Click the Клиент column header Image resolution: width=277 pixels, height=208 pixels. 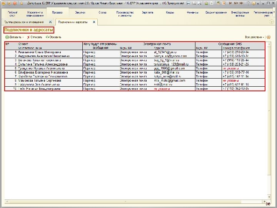(x=23, y=44)
